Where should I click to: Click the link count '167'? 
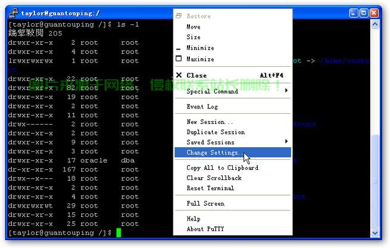69,169
